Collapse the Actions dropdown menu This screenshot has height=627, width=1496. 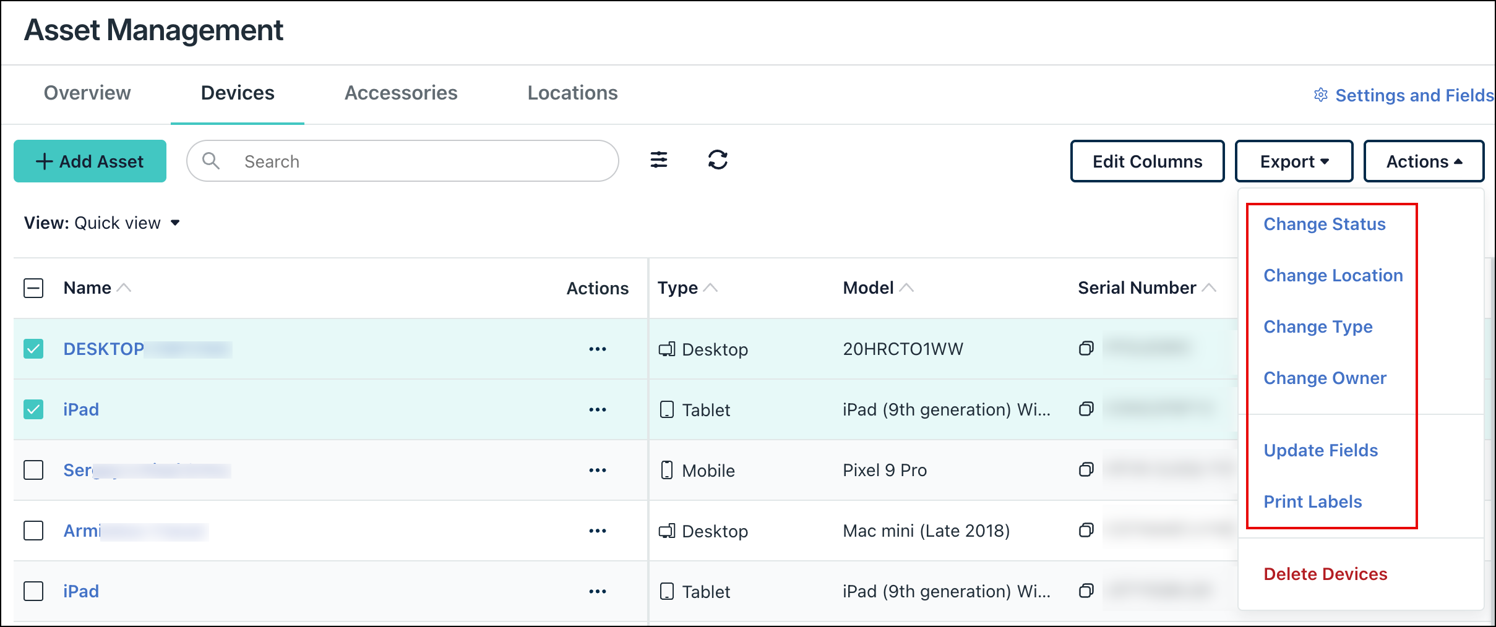click(1424, 161)
